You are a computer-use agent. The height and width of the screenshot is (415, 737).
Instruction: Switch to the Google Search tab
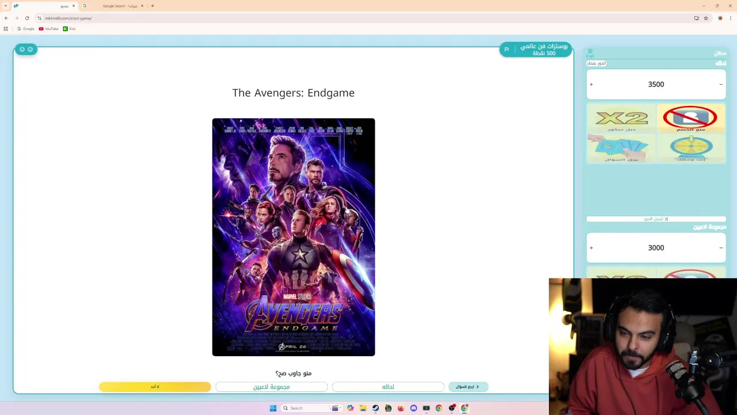click(x=113, y=6)
